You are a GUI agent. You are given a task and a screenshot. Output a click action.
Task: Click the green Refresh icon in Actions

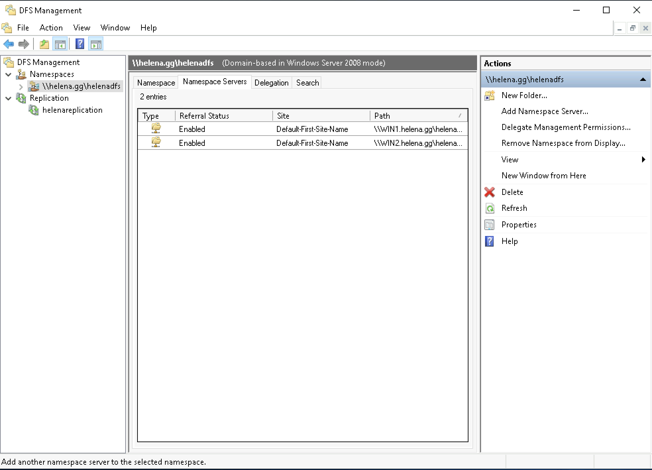489,208
